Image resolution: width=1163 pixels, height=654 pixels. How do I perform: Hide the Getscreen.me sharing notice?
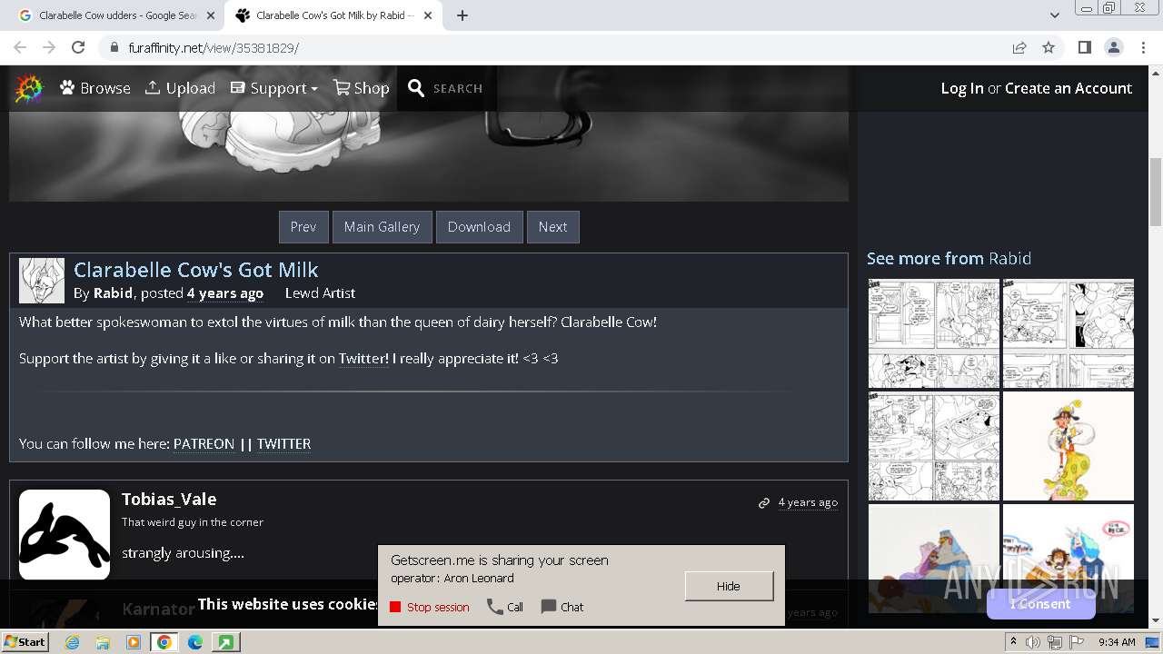coord(729,586)
